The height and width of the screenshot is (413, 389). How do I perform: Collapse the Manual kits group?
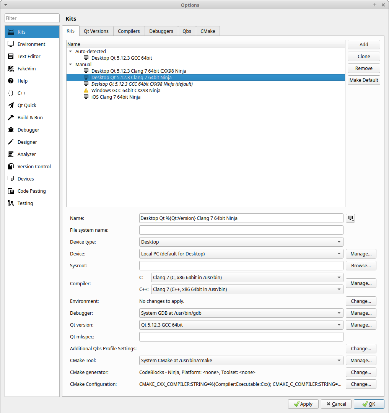pos(70,64)
